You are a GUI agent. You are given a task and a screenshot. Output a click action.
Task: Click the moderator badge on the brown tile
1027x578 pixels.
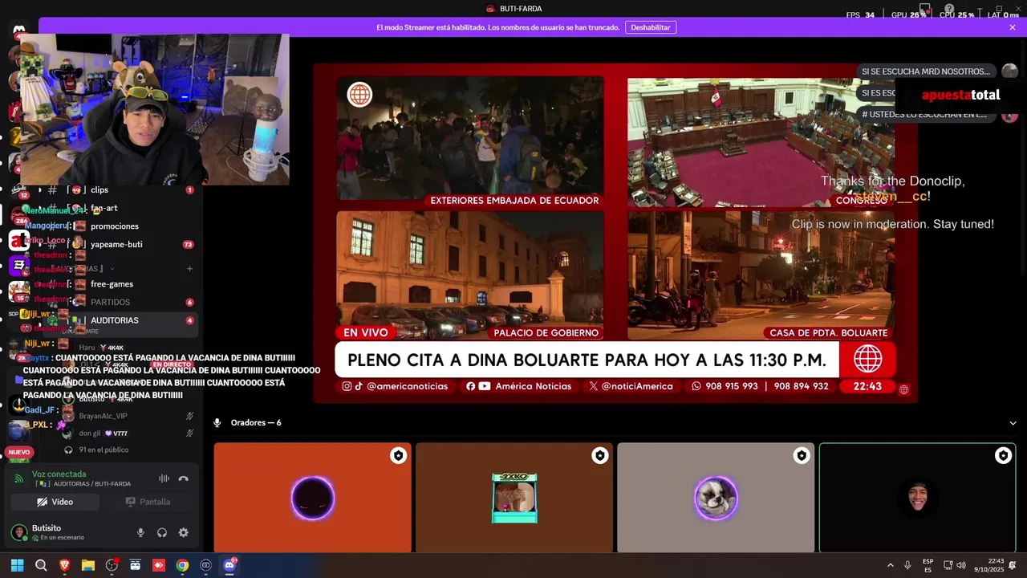[x=599, y=456]
